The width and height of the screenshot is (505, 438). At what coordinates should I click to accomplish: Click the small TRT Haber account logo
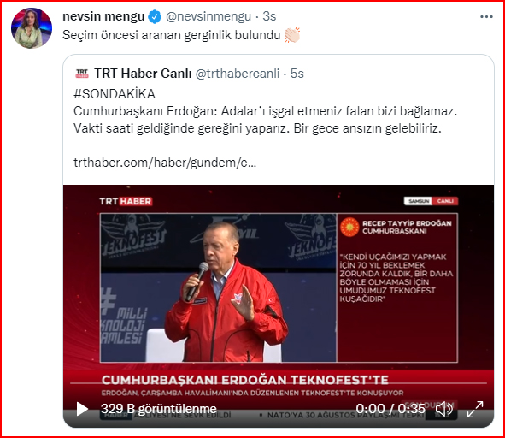coord(82,74)
